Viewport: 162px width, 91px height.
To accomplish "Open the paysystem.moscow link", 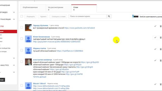I will [x=57, y=42].
